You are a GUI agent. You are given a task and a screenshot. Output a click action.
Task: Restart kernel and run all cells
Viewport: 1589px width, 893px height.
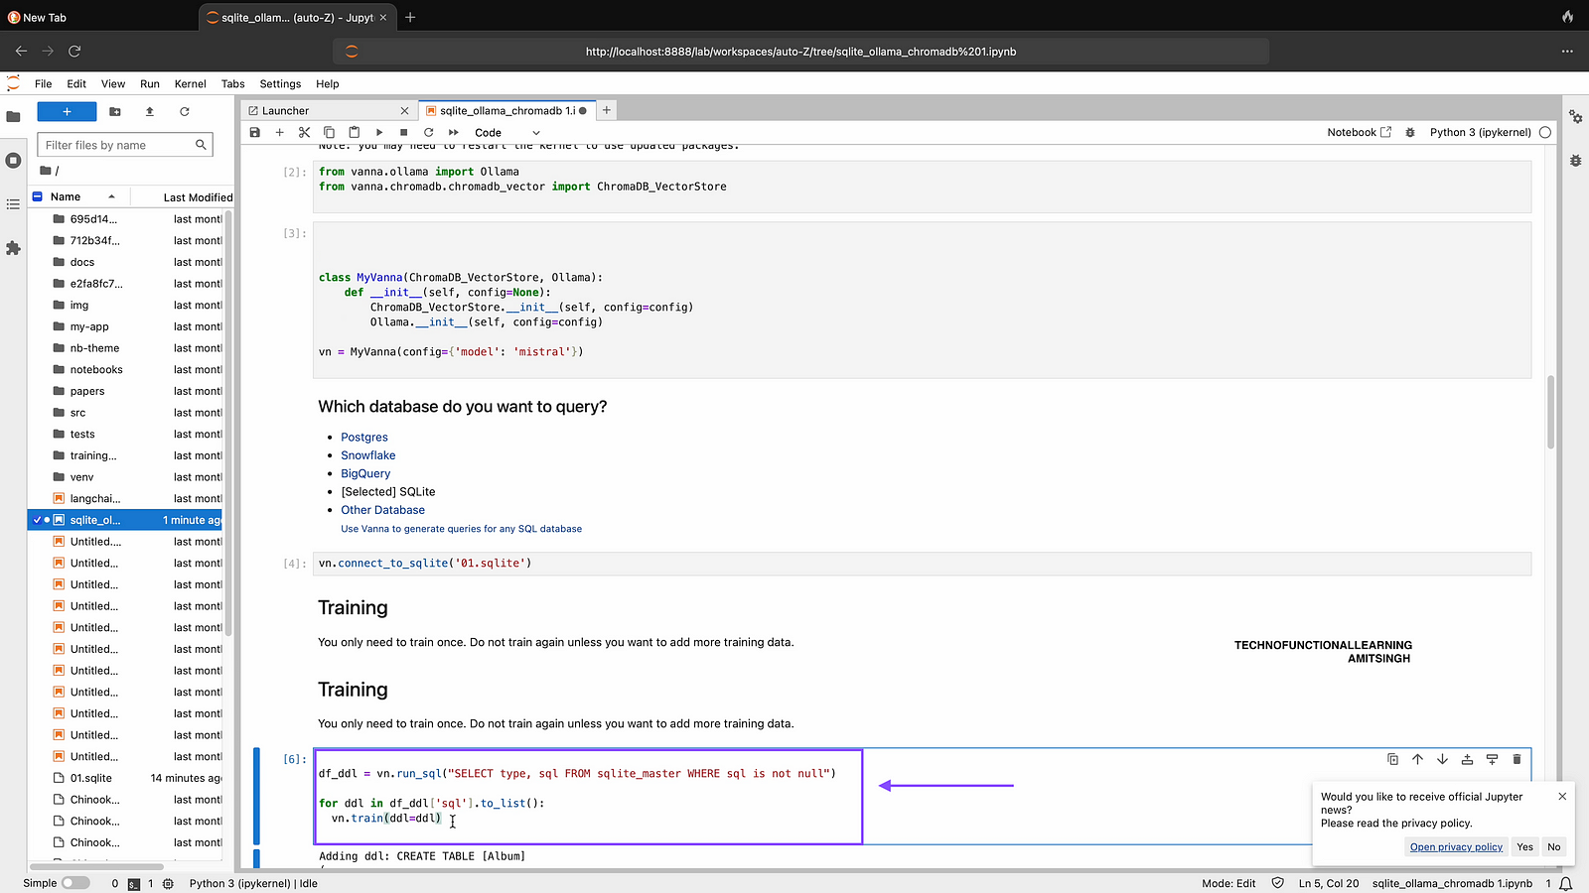[x=454, y=132]
